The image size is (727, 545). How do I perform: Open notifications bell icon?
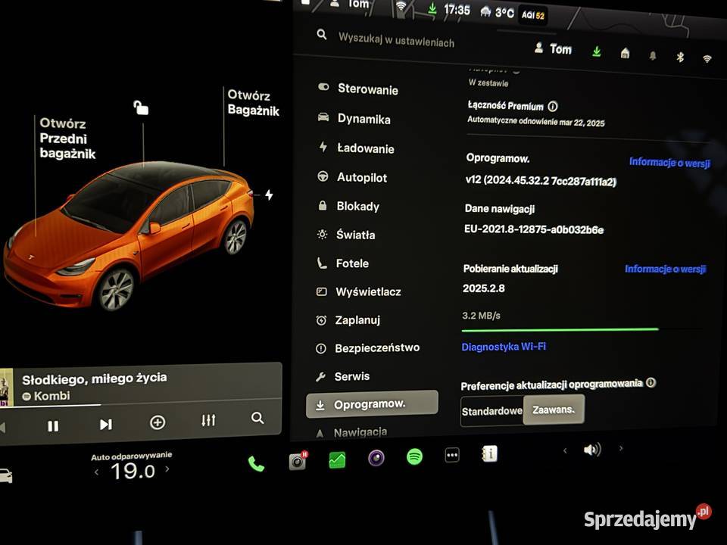click(x=653, y=56)
